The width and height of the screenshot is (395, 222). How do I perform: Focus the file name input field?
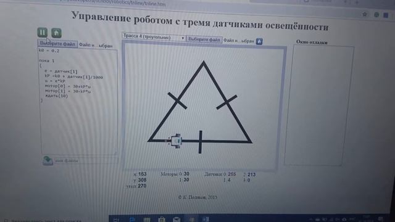86,160
